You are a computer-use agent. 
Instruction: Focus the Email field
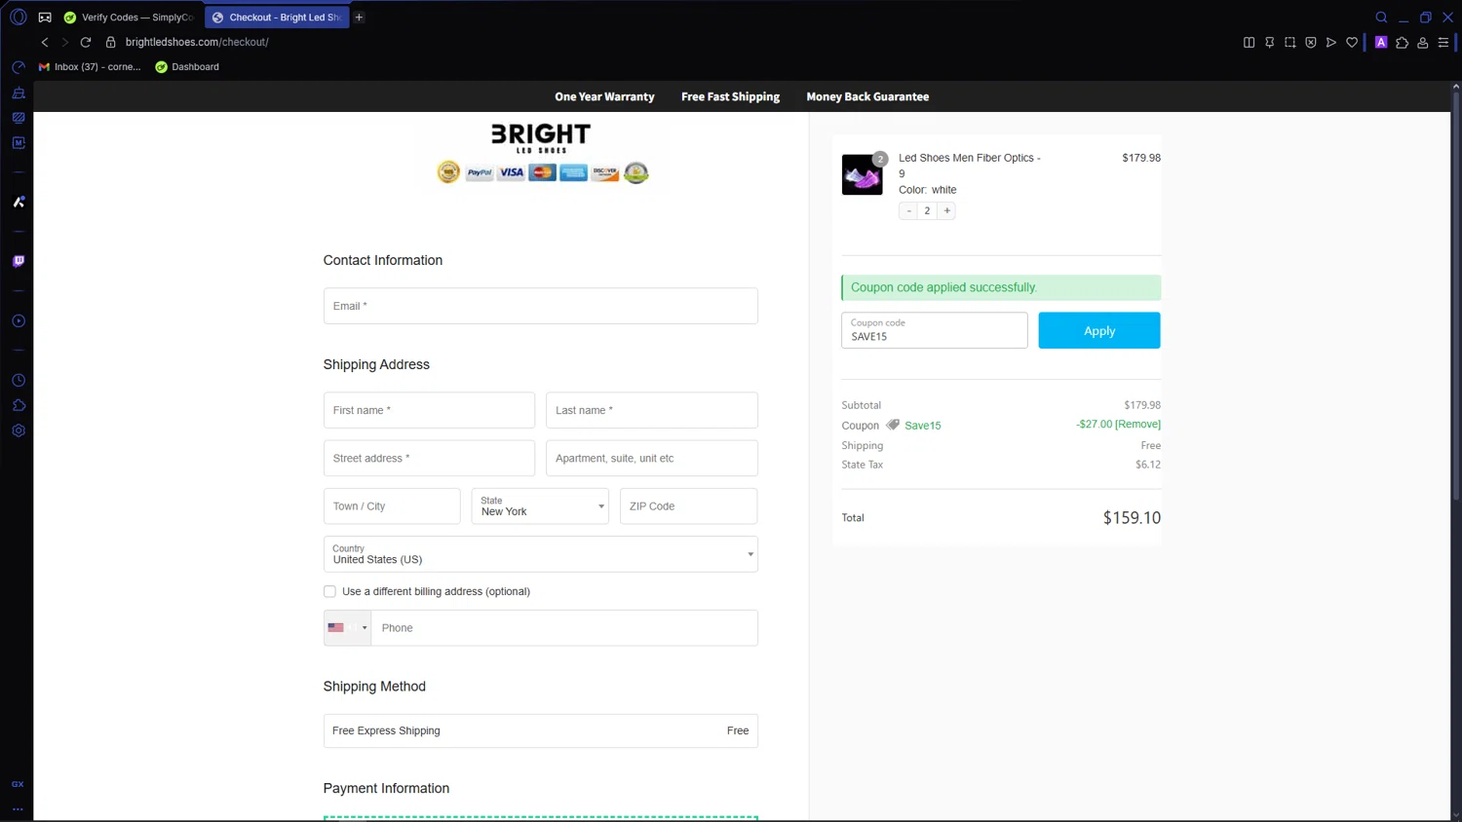pos(540,306)
